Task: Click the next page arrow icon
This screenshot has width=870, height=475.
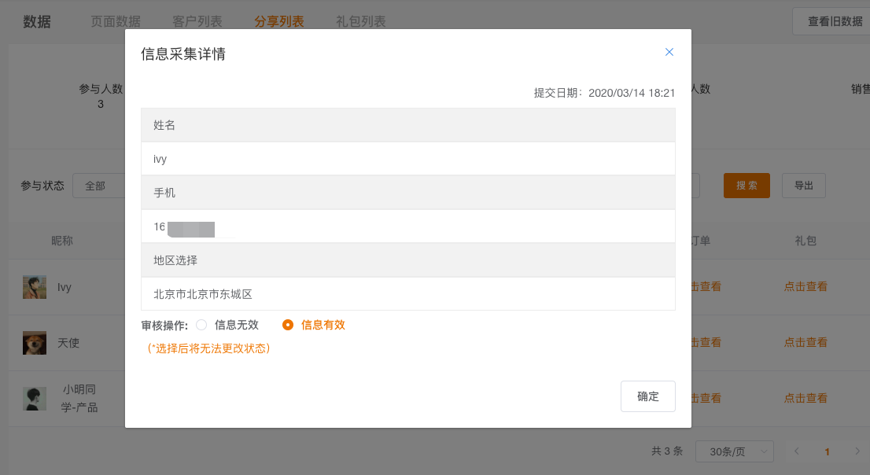Action: click(x=857, y=451)
